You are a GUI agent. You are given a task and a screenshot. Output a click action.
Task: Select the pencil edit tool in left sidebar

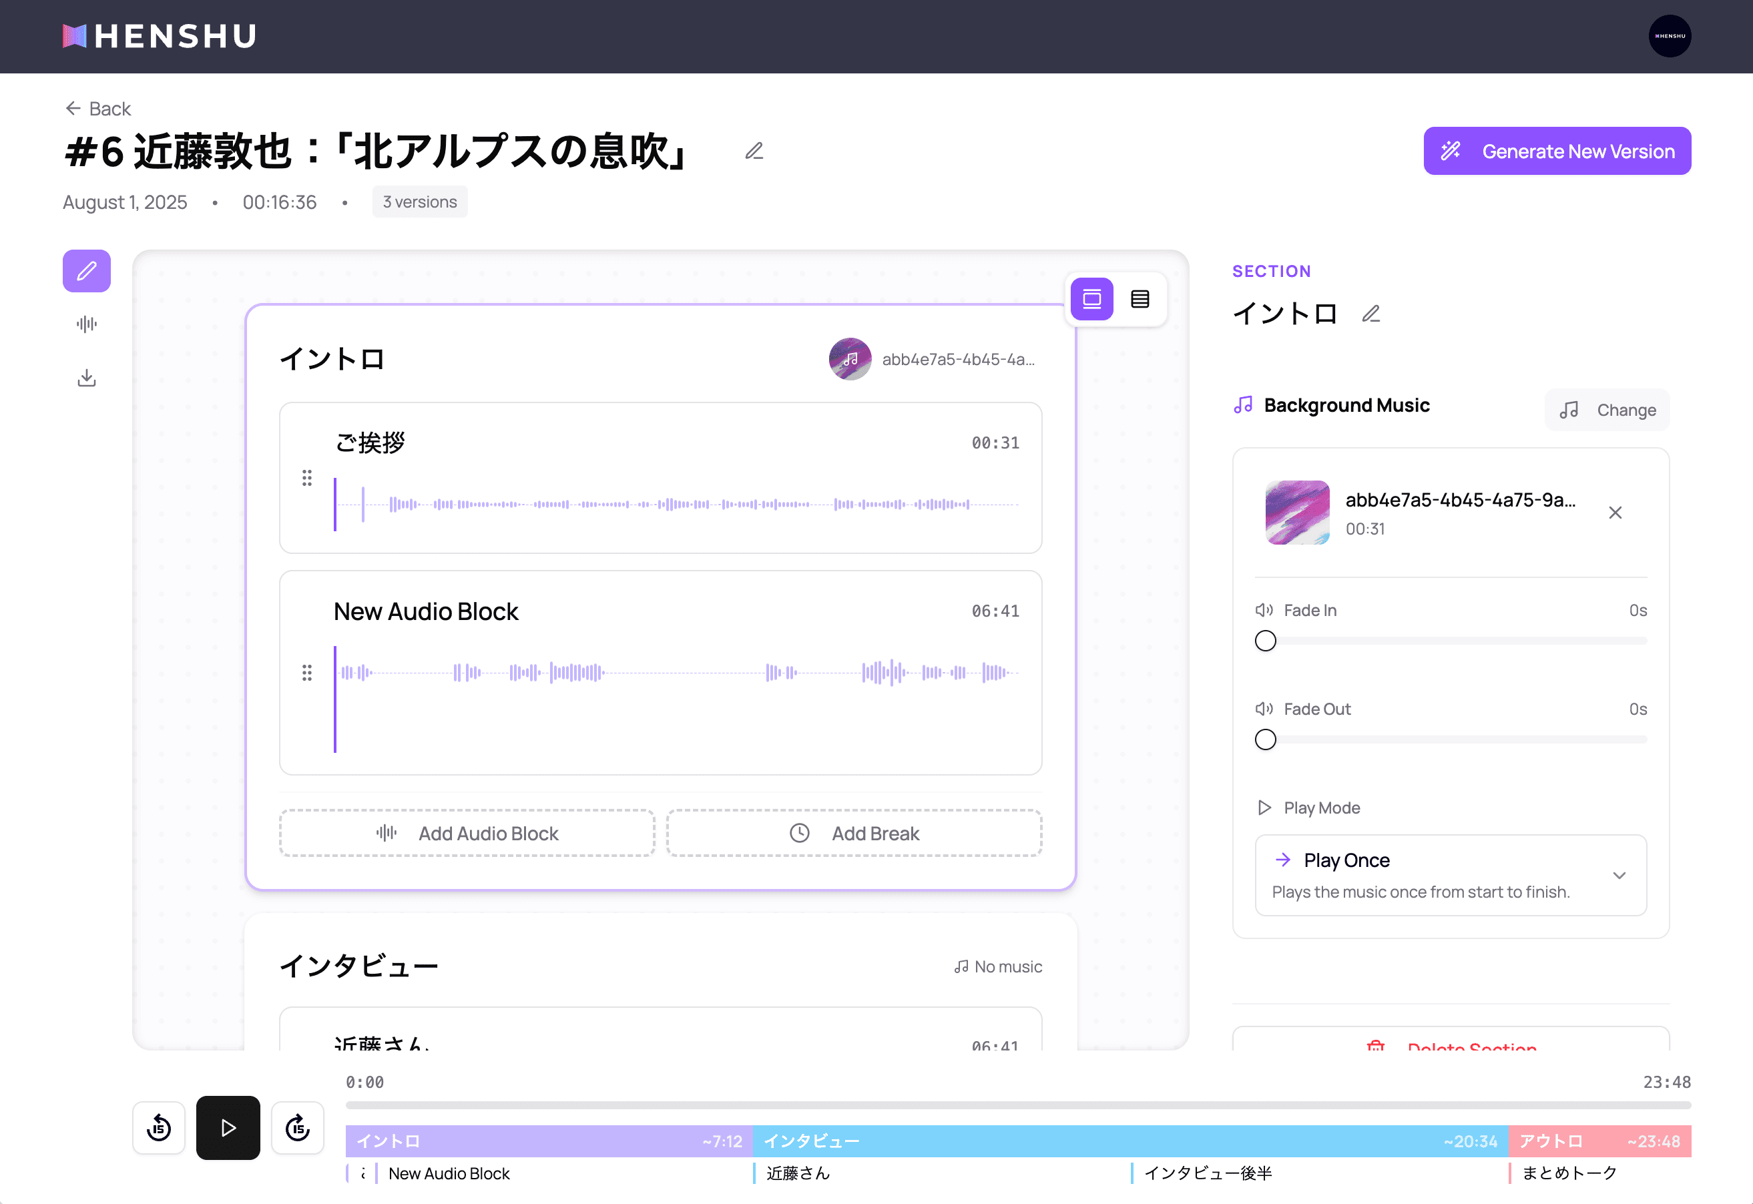coord(86,271)
